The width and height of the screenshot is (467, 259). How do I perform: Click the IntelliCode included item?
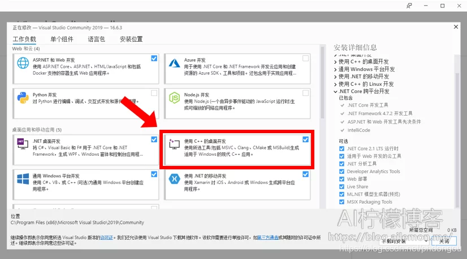[358, 130]
